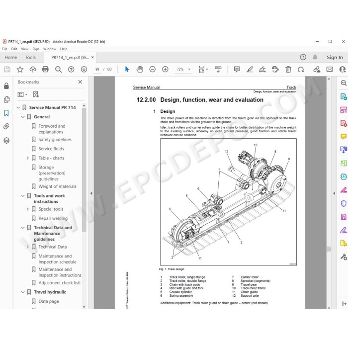Open the Edit menu
Screen dimensions: 348x348
[x=14, y=49]
